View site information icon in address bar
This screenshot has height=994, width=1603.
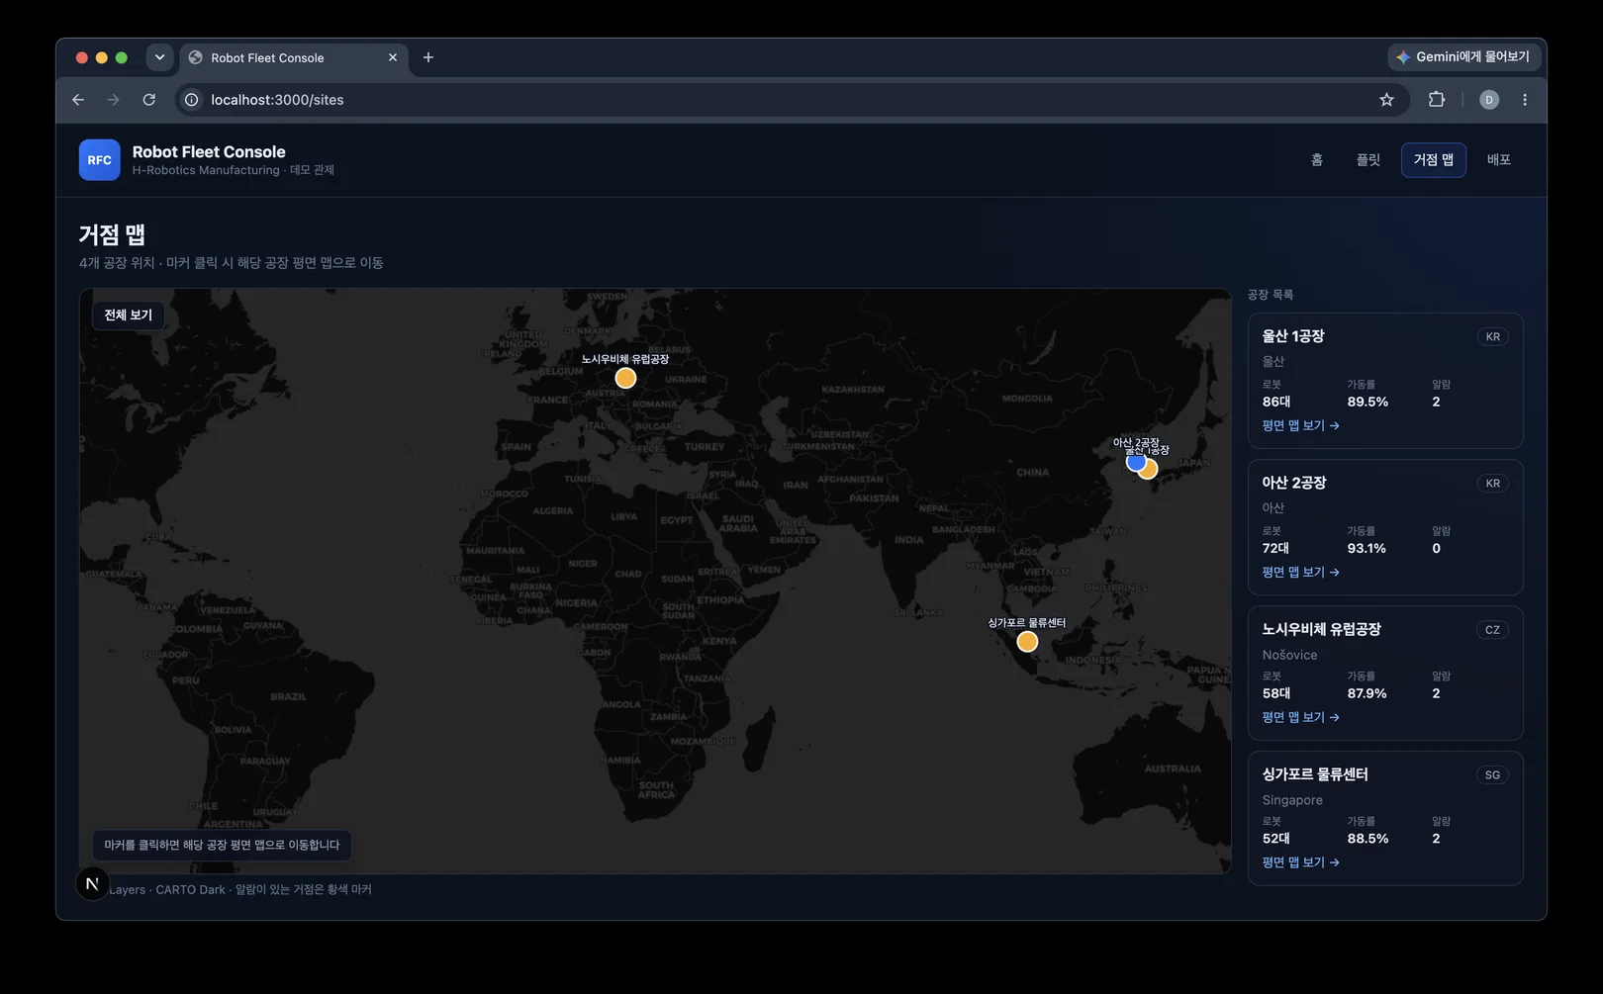pyautogui.click(x=192, y=100)
